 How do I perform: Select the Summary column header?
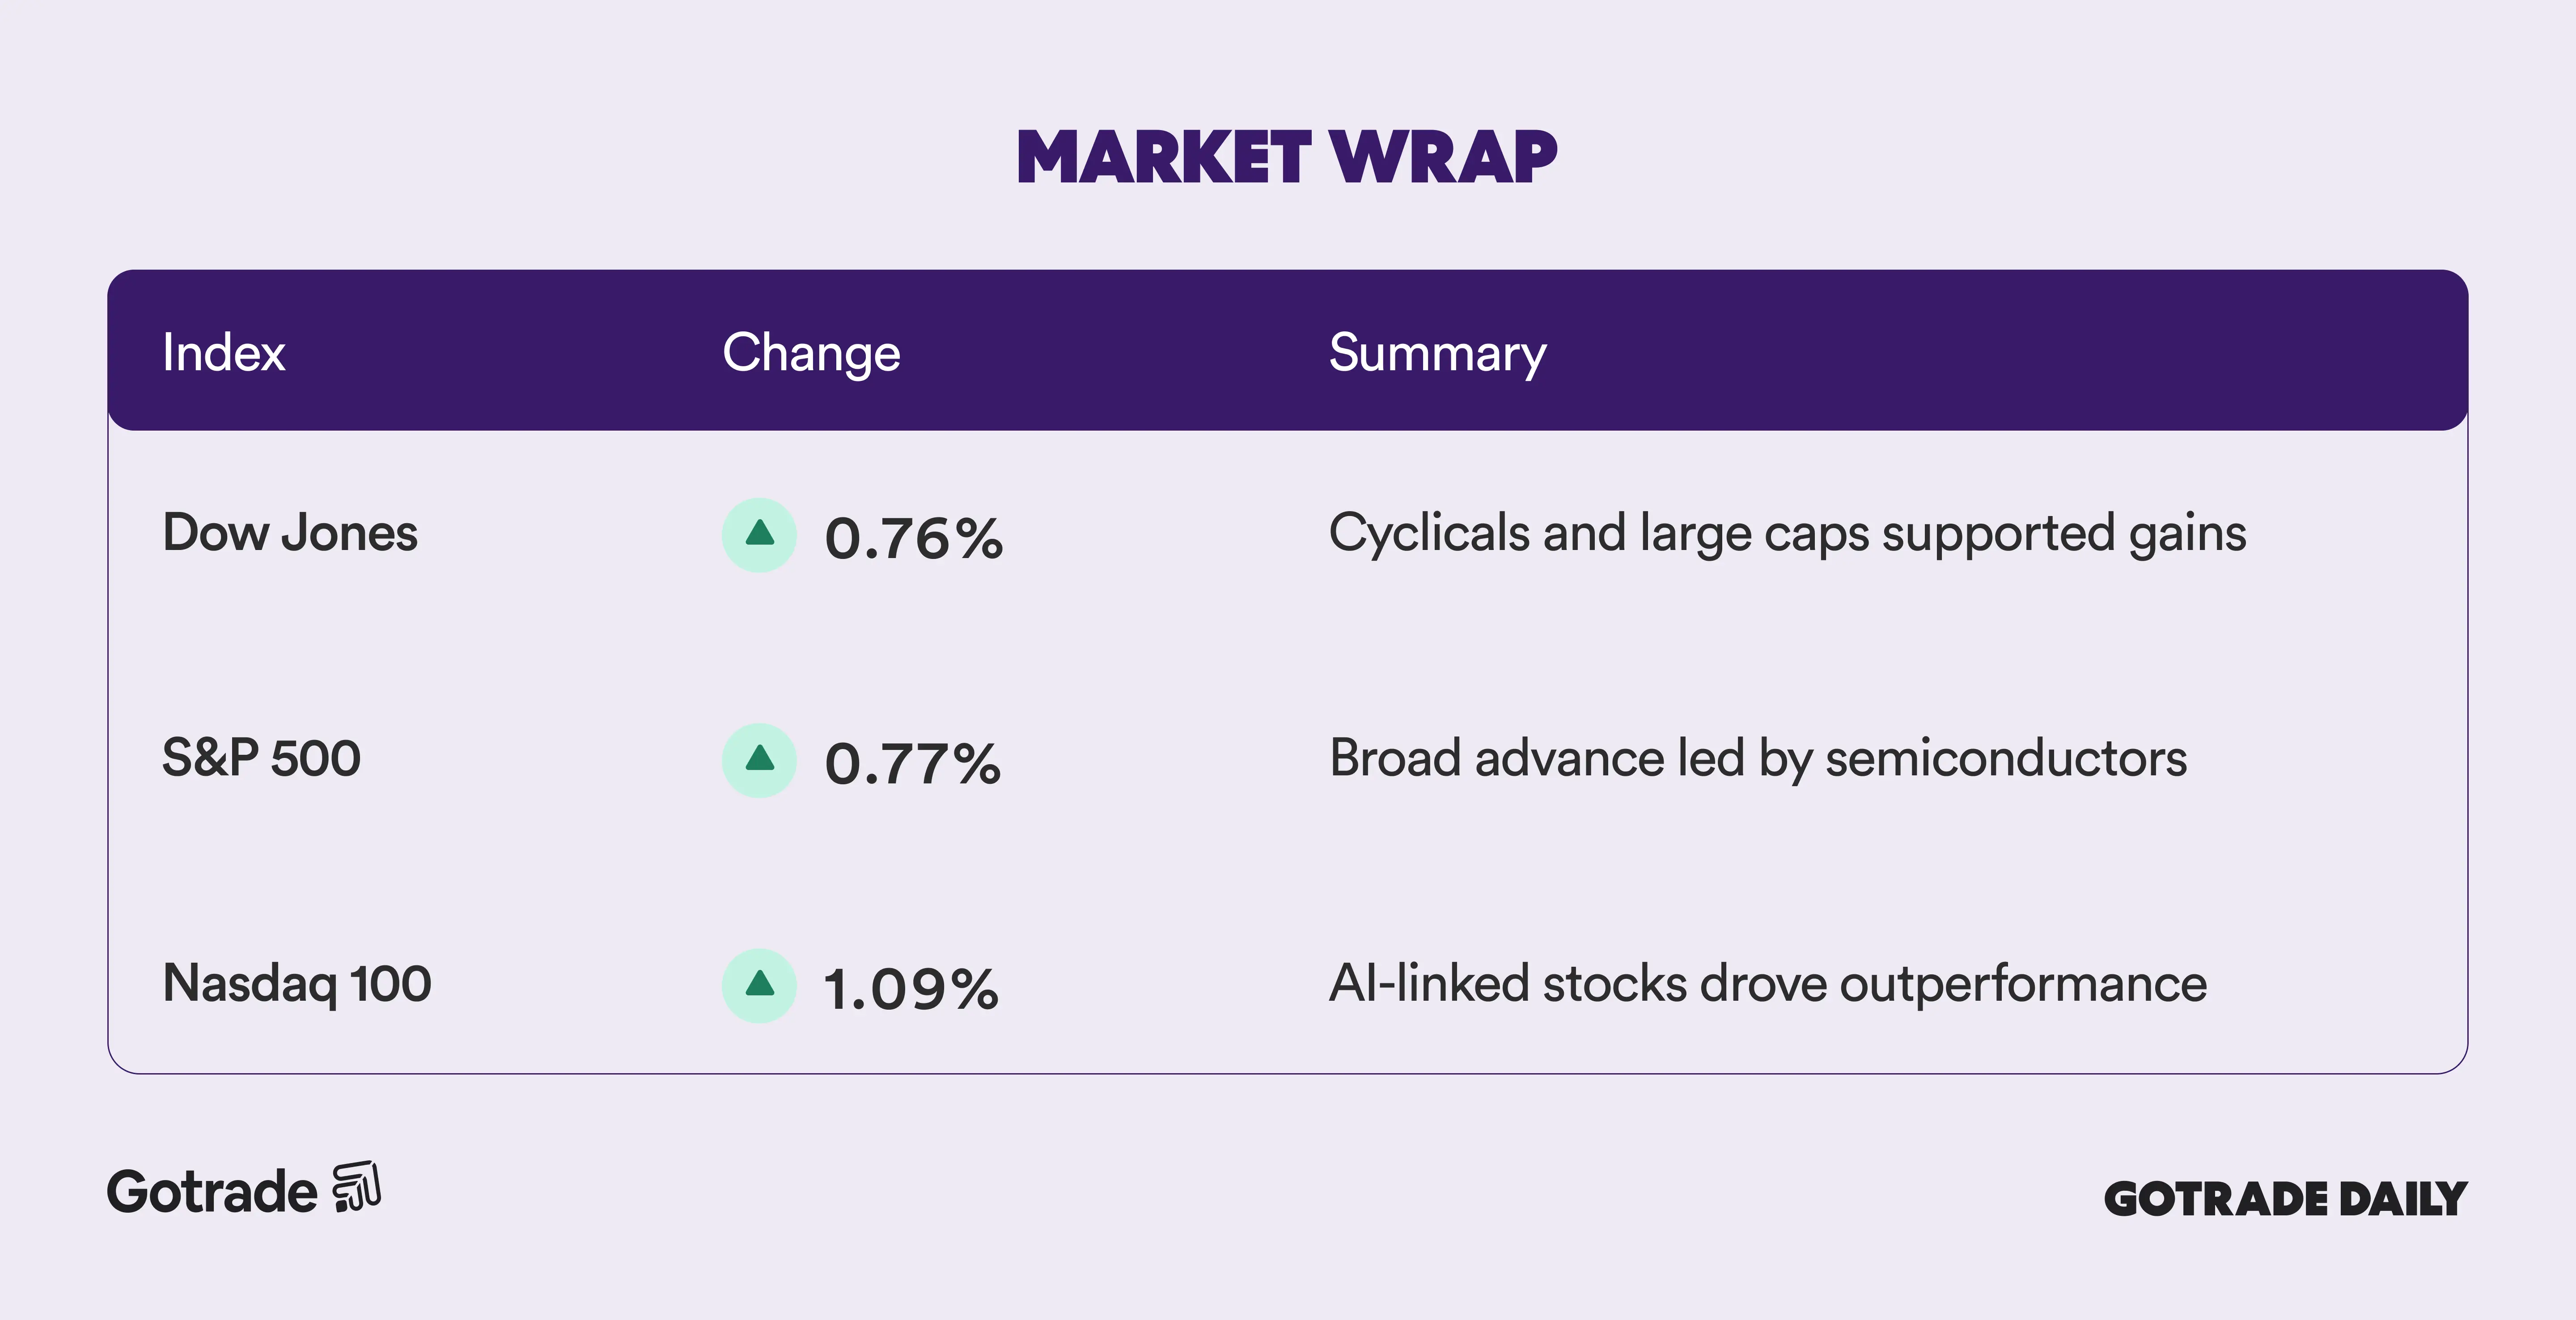[x=1437, y=352]
